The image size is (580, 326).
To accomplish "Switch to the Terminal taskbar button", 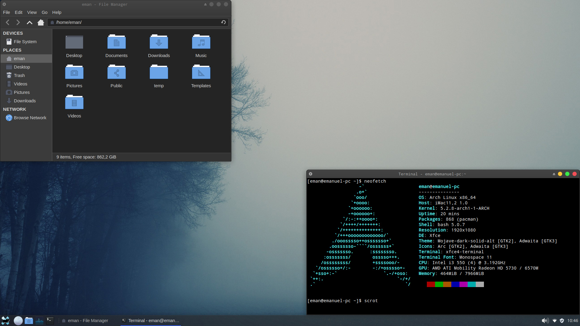I will coord(150,321).
